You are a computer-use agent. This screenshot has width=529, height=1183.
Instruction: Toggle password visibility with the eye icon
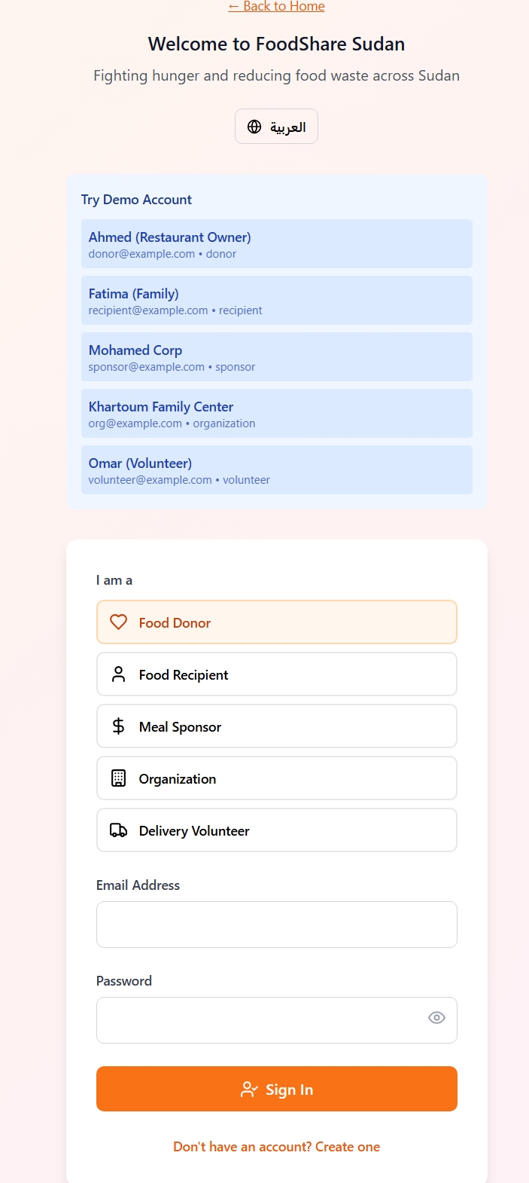pos(436,1017)
